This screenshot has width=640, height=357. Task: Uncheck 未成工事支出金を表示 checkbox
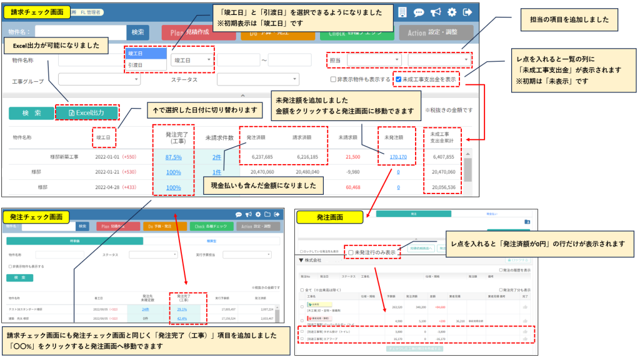(398, 79)
